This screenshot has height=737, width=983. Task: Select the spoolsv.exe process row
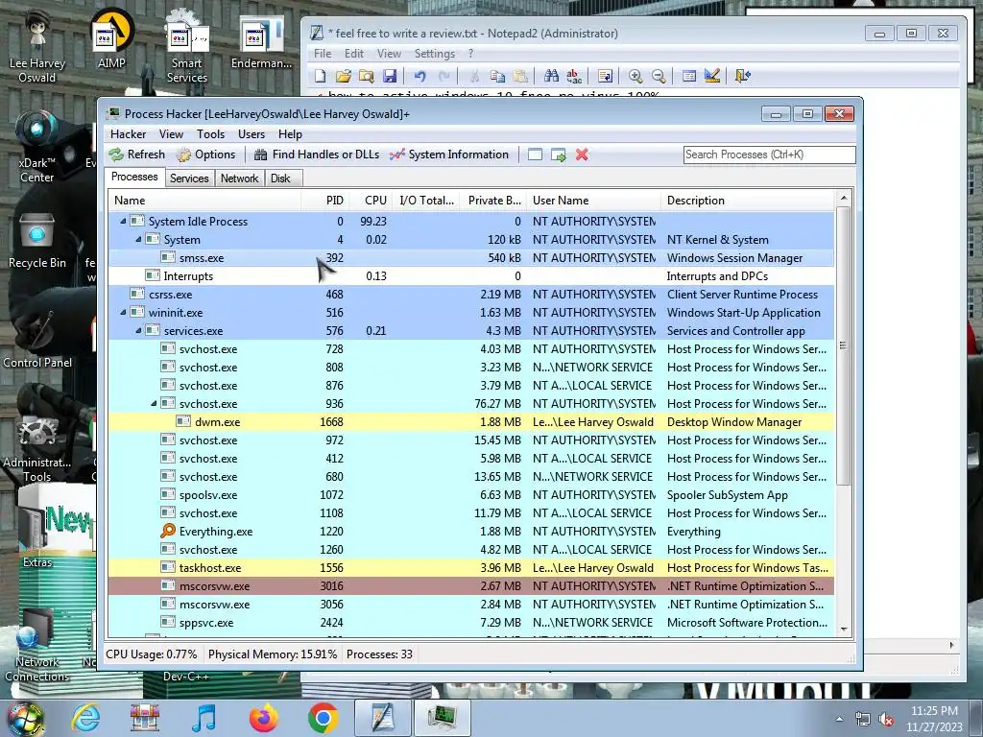(471, 495)
